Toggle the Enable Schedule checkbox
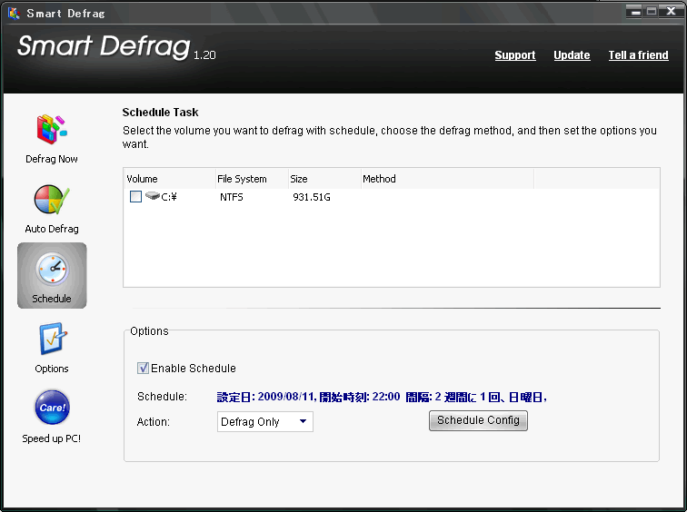687x512 pixels. point(143,368)
